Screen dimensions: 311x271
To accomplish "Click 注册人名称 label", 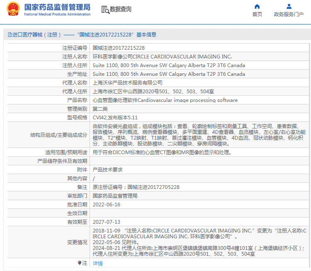I will point(75,57).
